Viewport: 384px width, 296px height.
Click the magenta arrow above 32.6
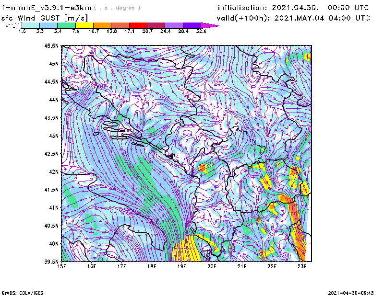(210, 25)
